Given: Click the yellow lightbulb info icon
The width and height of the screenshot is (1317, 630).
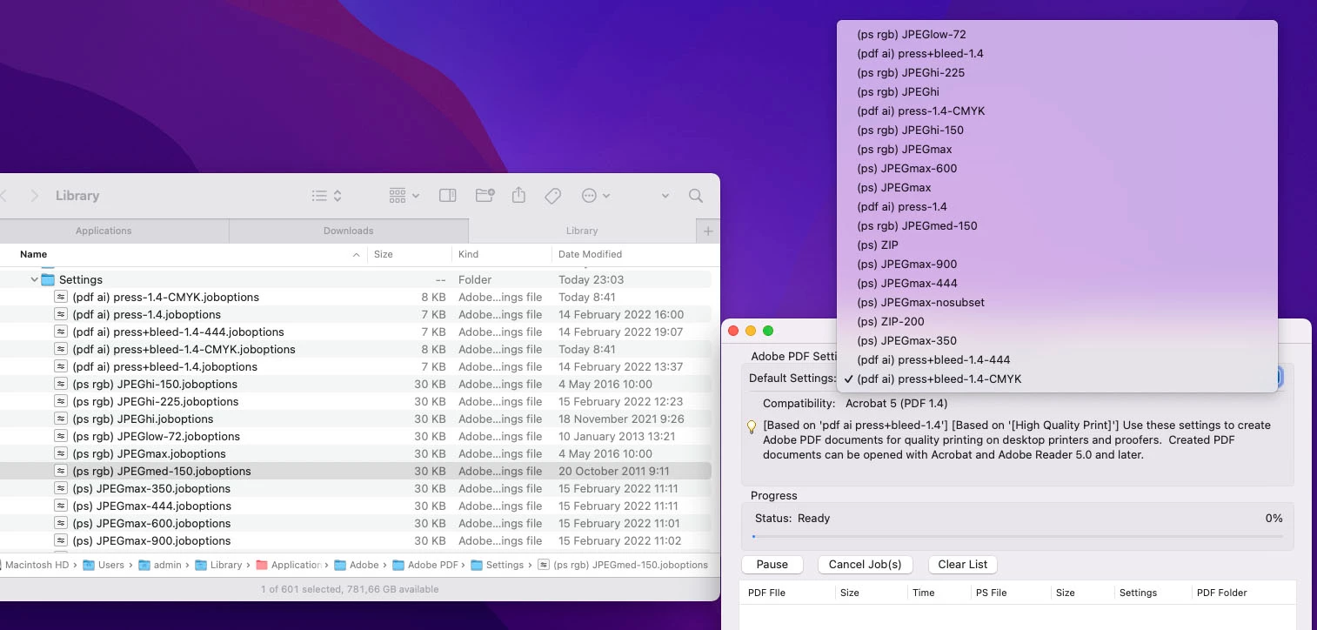Looking at the screenshot, I should [752, 426].
